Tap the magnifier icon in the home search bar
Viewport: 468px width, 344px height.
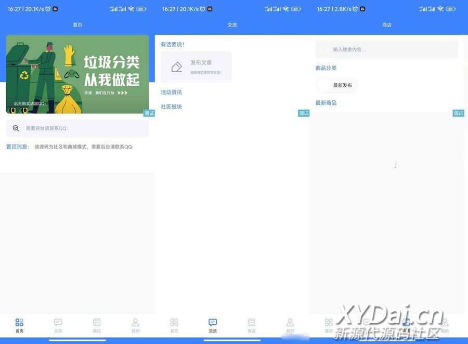[16, 128]
